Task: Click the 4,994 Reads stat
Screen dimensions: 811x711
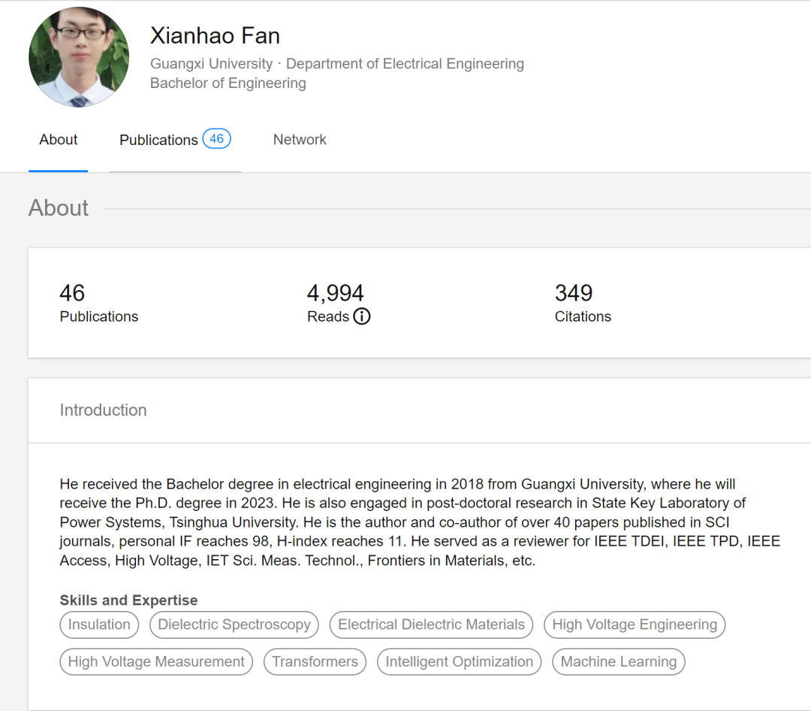Action: 335,295
